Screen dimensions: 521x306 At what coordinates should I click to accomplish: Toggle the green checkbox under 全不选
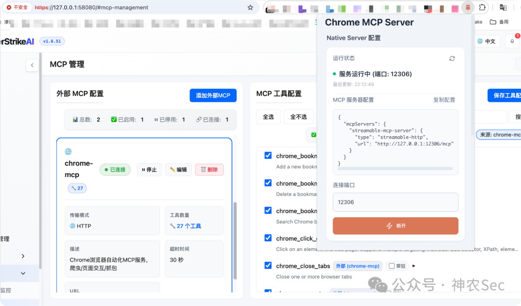[314, 135]
